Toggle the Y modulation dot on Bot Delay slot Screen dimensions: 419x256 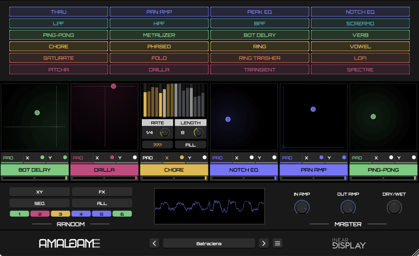pos(65,157)
